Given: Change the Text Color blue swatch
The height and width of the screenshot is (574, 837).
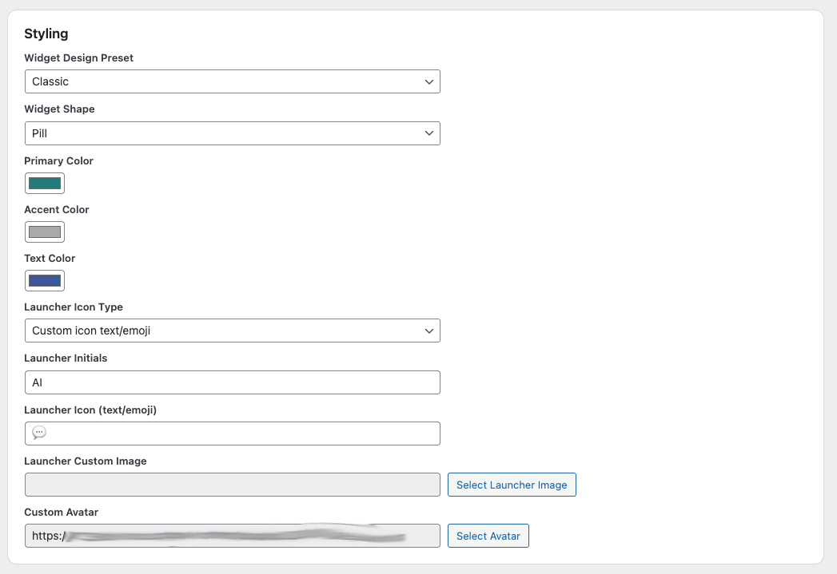Looking at the screenshot, I should 45,280.
